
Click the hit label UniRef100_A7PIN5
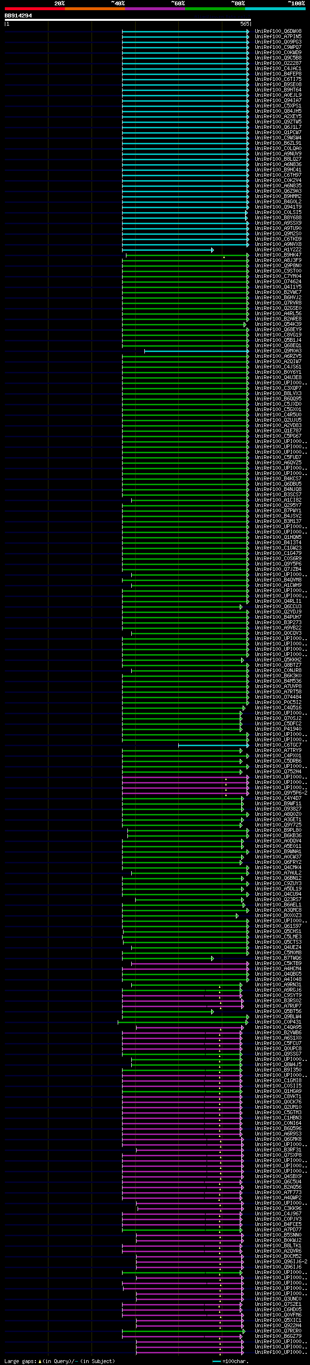click(278, 37)
